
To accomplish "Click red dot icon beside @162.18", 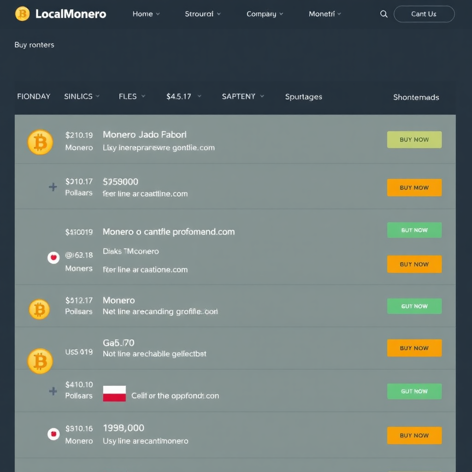I will point(53,258).
